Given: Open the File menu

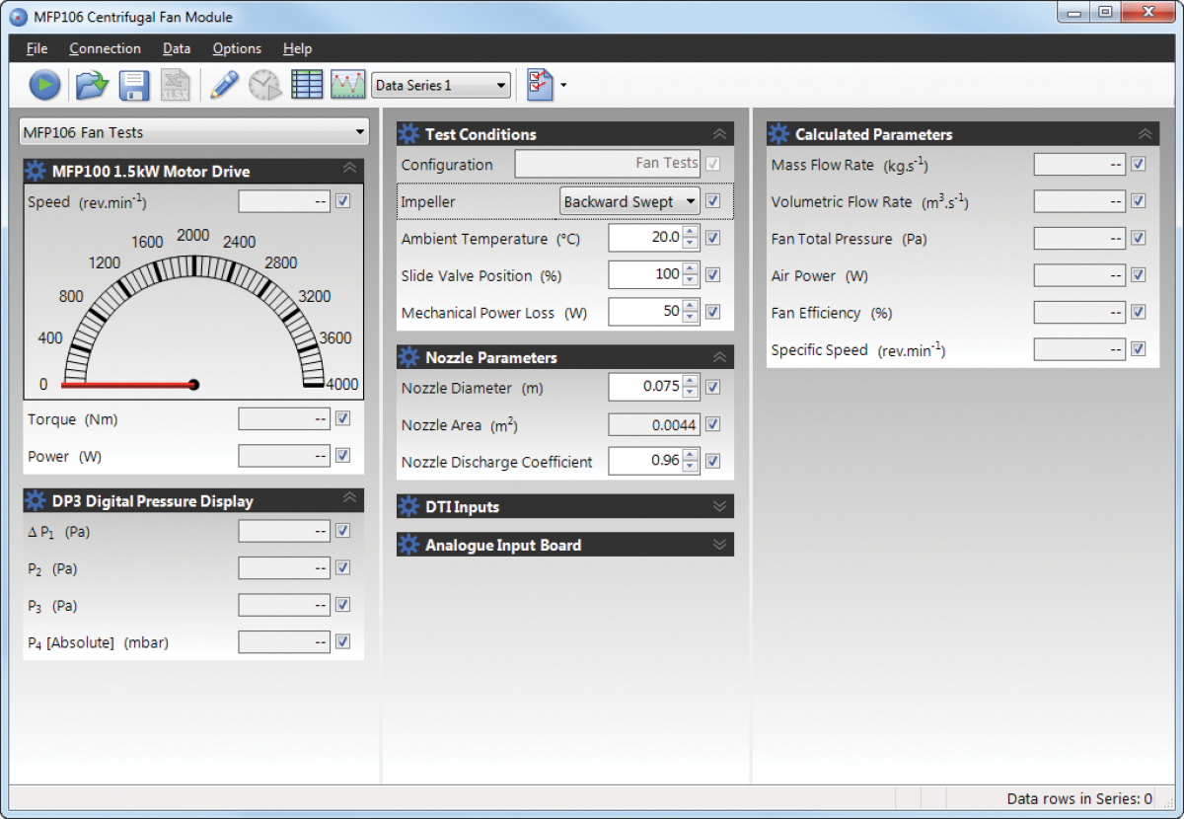Looking at the screenshot, I should (x=37, y=48).
